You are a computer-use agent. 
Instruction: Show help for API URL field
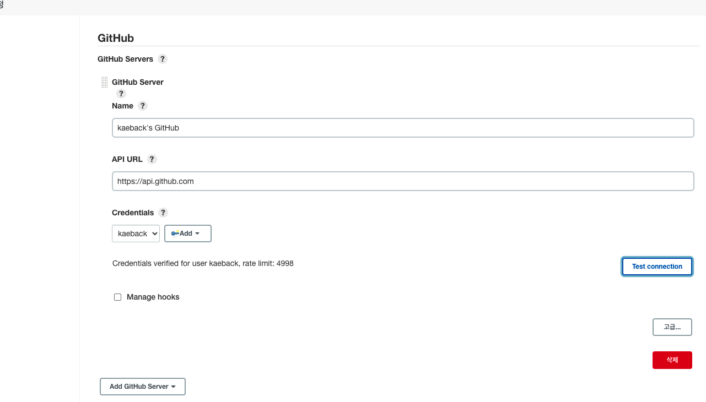152,159
